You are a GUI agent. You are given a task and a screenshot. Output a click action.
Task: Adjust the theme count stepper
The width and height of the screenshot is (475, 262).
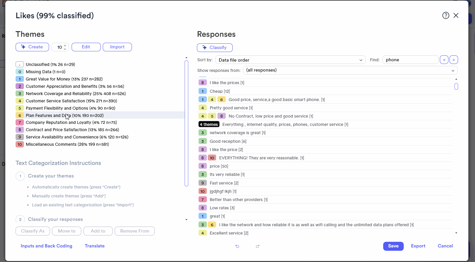(x=65, y=47)
